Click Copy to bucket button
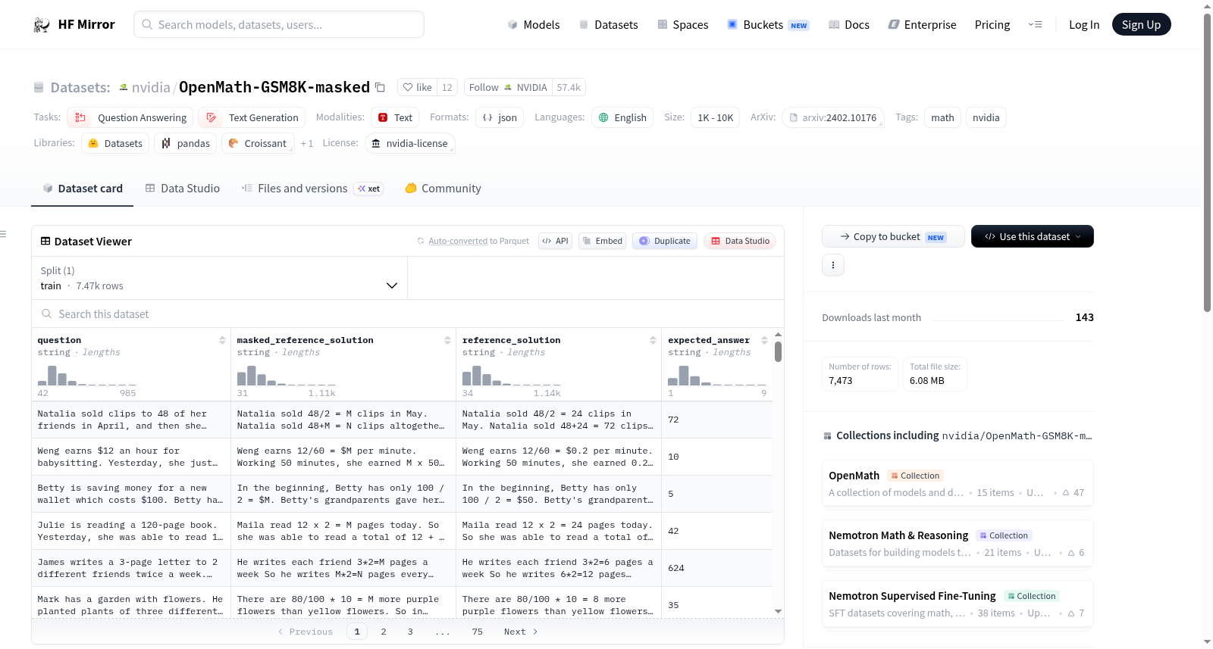 (x=893, y=236)
